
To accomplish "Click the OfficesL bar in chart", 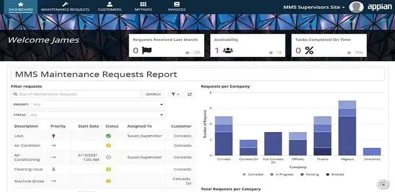I will click(298, 144).
